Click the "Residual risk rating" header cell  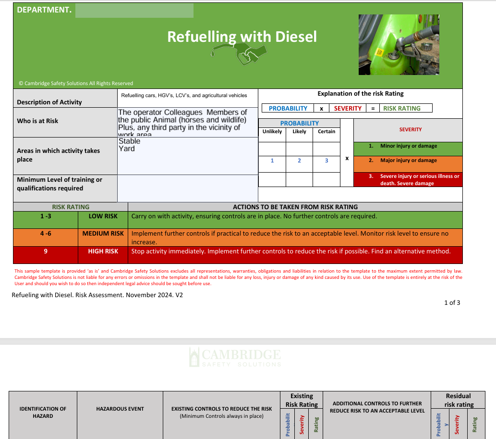point(459,400)
